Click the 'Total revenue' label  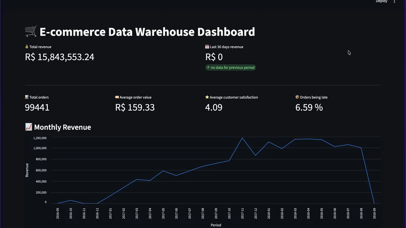tap(40, 47)
